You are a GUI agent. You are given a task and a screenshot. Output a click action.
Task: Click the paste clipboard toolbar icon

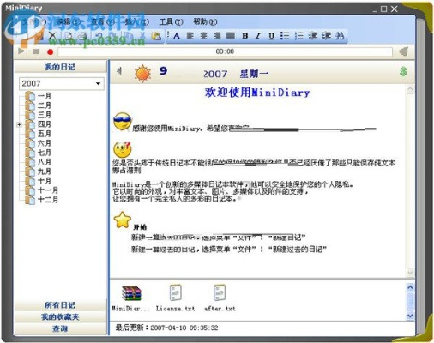click(x=156, y=36)
